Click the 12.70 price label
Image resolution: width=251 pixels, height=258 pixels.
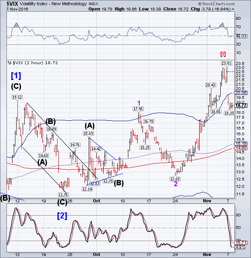click(108, 181)
